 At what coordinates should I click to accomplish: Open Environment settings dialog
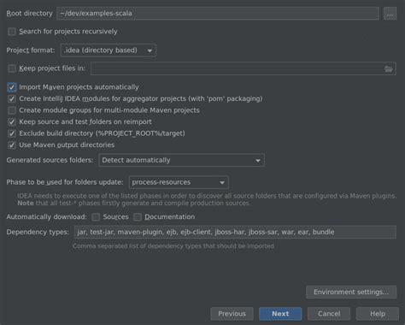point(351,292)
